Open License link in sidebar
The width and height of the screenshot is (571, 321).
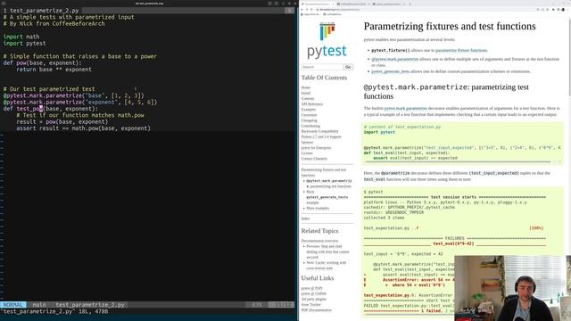click(x=307, y=152)
